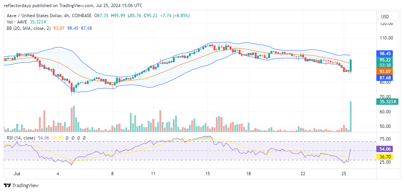The image size is (404, 192).
Task: Click the open price O87.35 value
Action: coord(102,16)
